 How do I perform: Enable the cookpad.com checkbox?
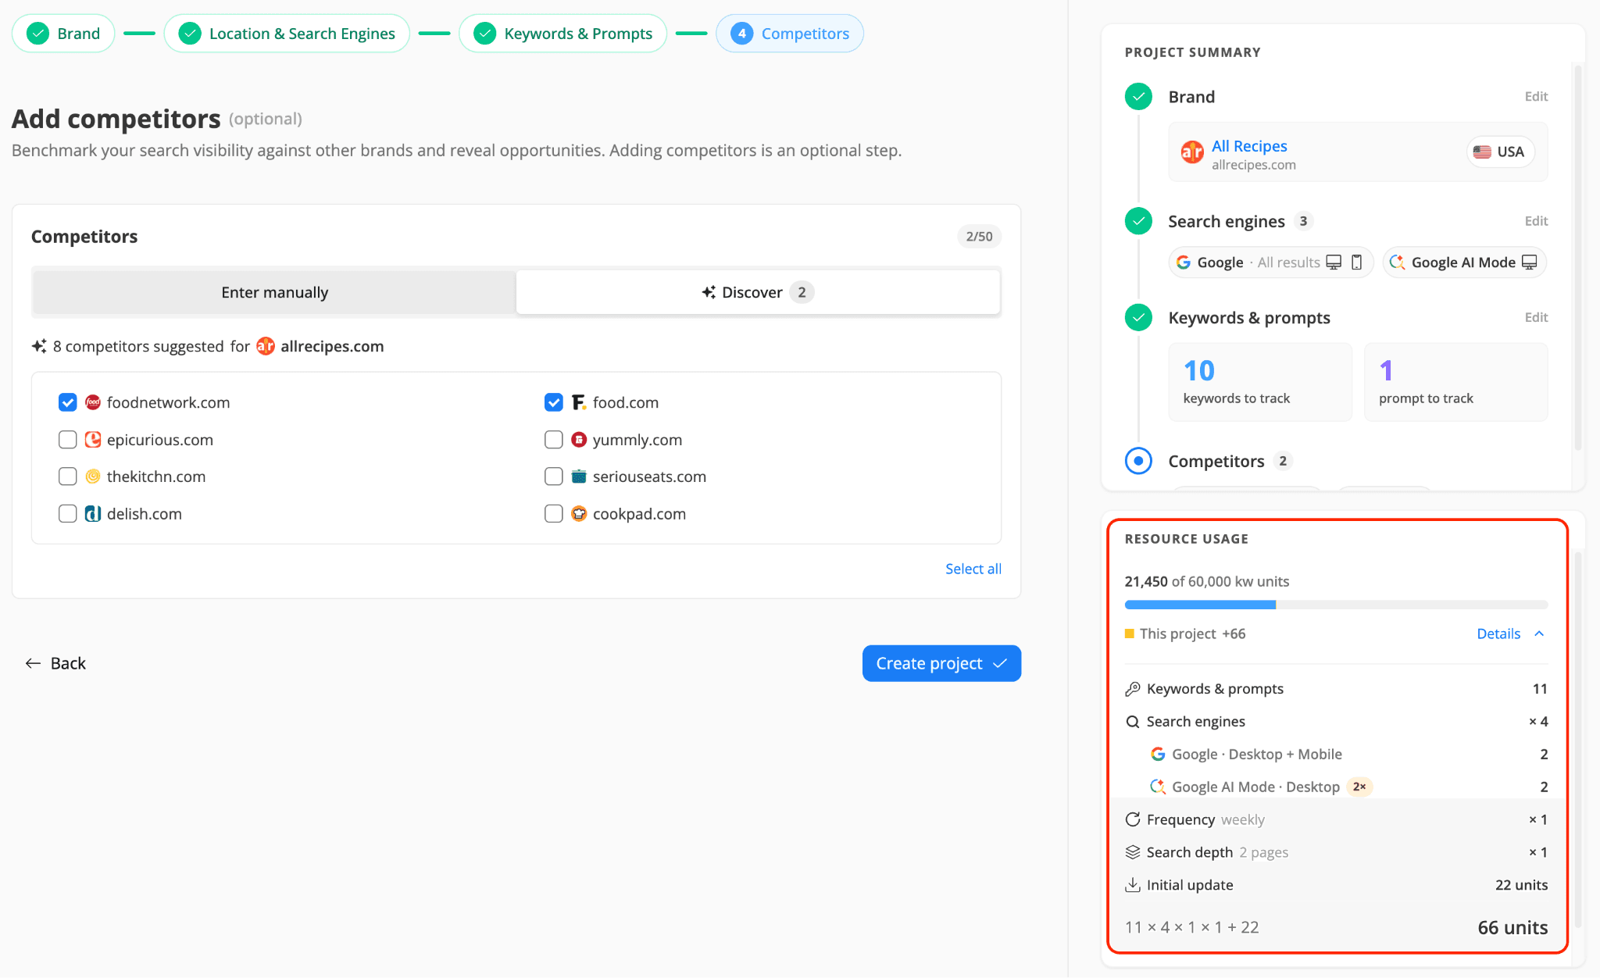[x=554, y=514]
